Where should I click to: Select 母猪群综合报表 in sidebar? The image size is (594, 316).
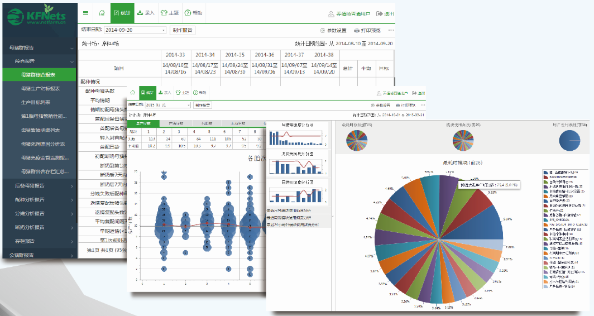click(x=40, y=75)
